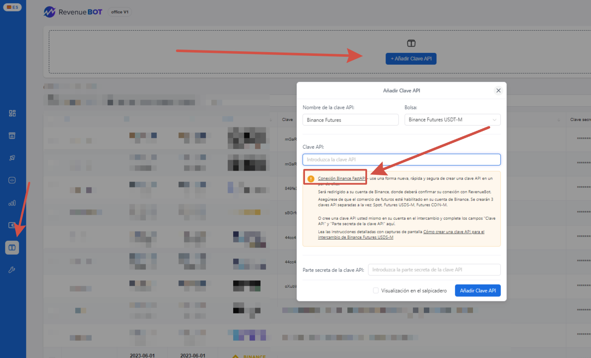Select the sBGrf key cell
The width and height of the screenshot is (591, 358).
tap(291, 213)
